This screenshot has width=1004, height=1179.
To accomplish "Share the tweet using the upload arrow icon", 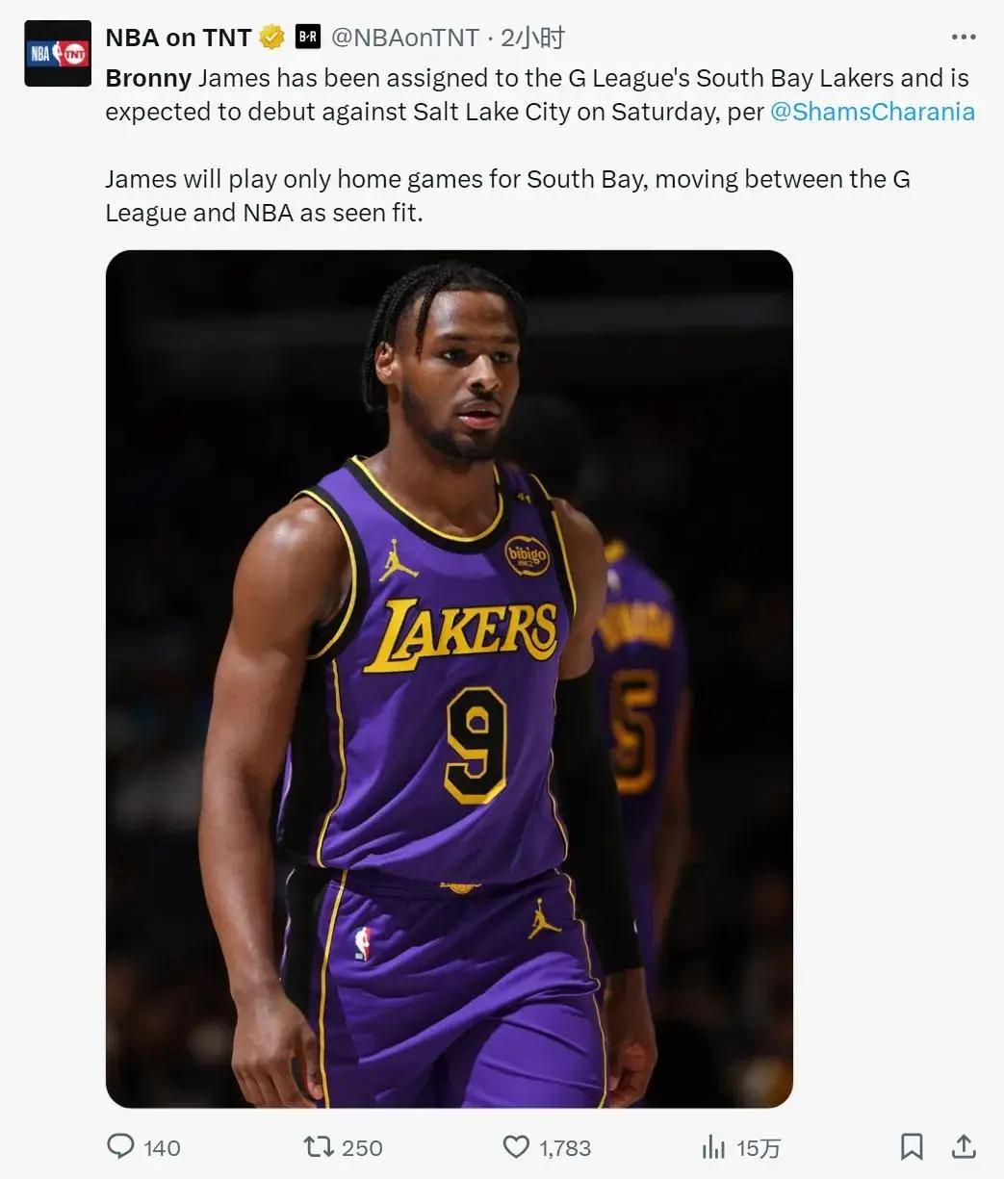I will (x=964, y=1146).
